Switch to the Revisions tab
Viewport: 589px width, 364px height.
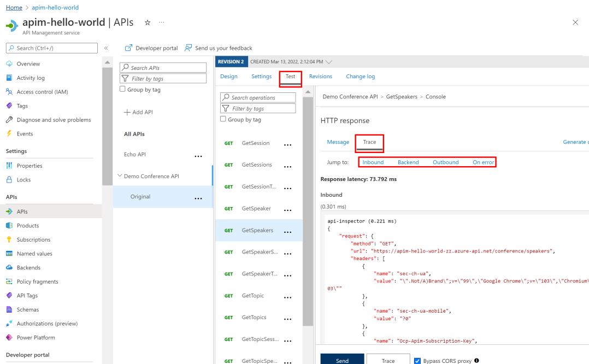[320, 77]
